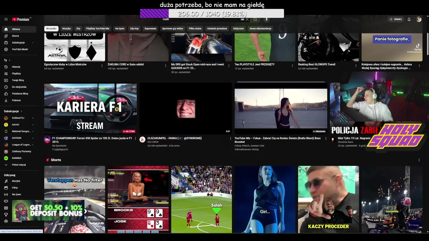Open Historia watch history
429x241 pixels.
pos(19,67)
